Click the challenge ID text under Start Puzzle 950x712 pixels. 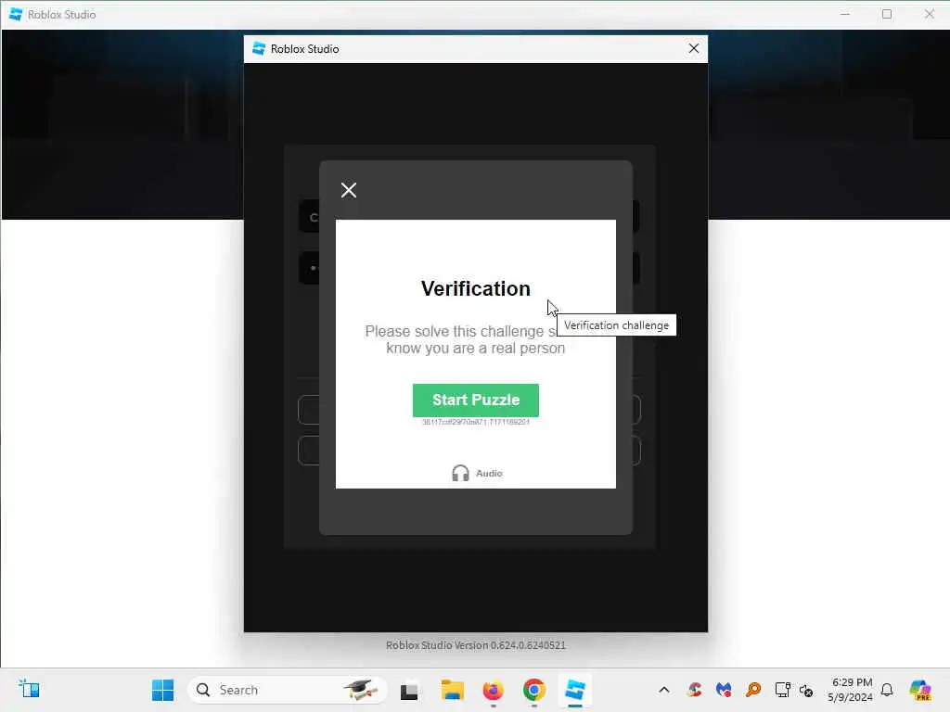476,422
